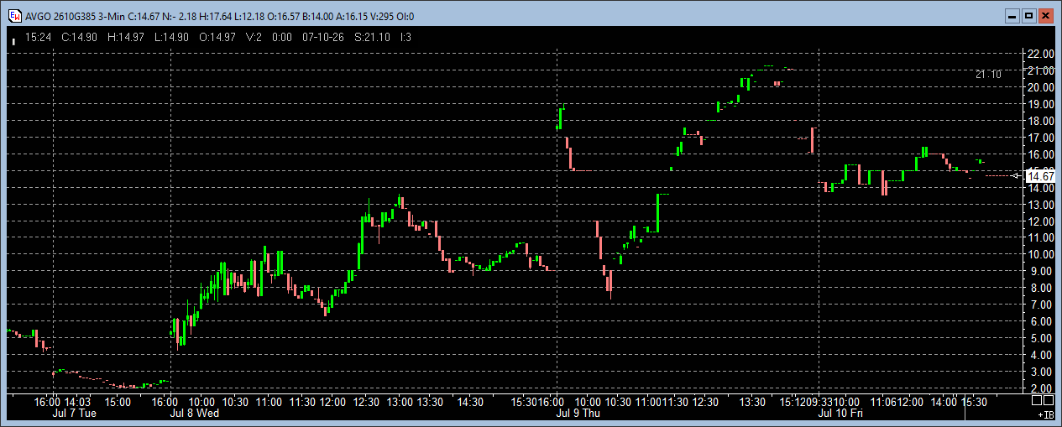Click the 10.00 price axis label
This screenshot has height=427, width=1062.
pos(1041,254)
